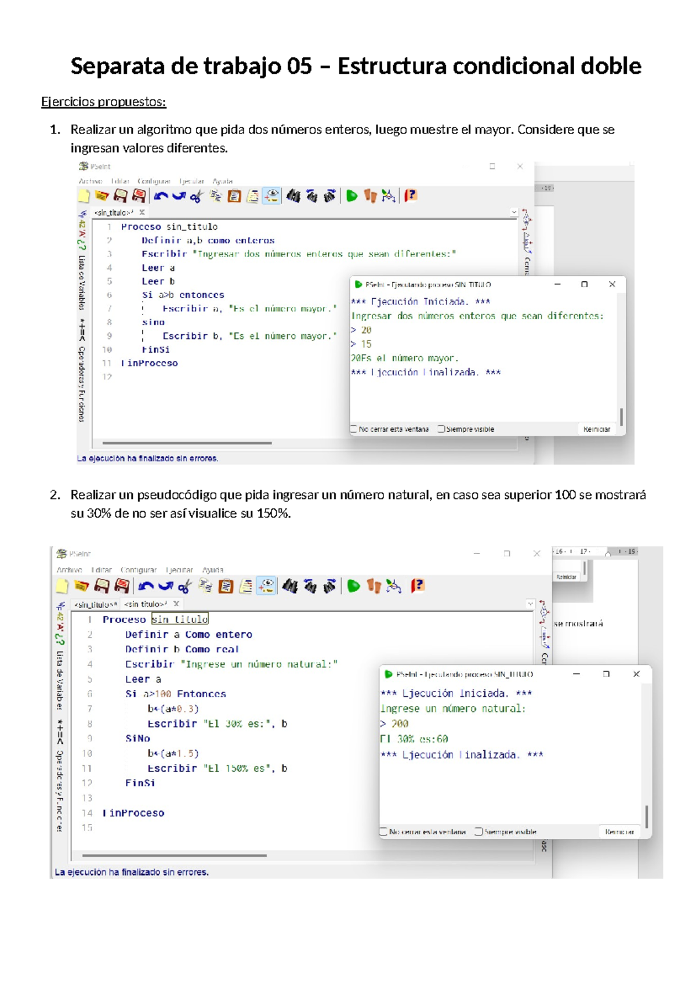Click the Undo arrow in upper PSeInt toolbar
This screenshot has height=984, width=696.
(x=161, y=196)
